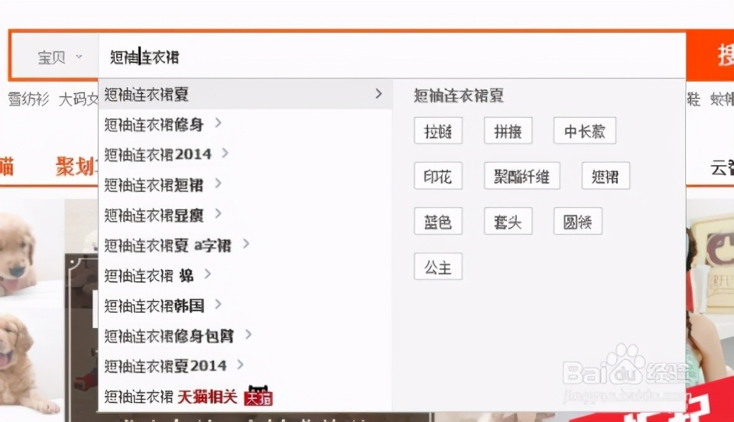Expand chevron beside 短袖连衣裙2014
This screenshot has height=422, width=734.
click(225, 153)
